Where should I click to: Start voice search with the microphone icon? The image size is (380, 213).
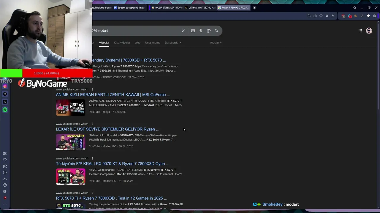pyautogui.click(x=201, y=31)
